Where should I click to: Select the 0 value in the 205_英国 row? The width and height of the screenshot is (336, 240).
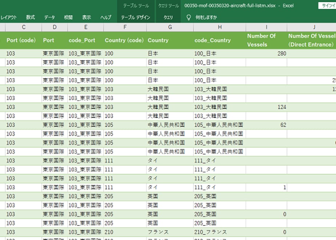coord(266,214)
